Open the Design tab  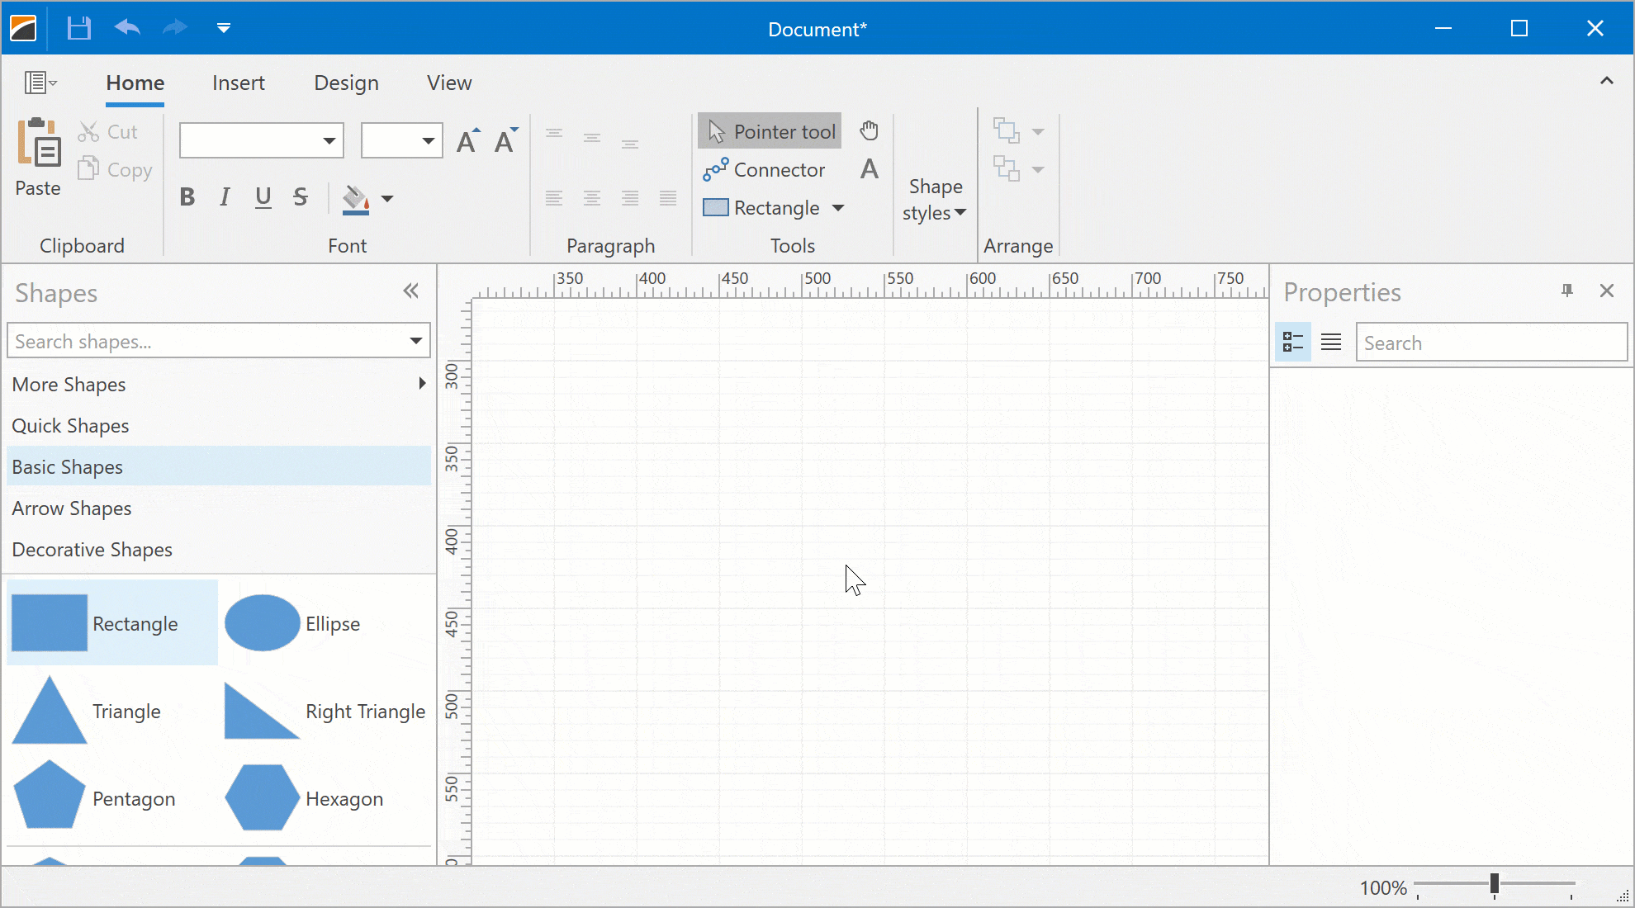pyautogui.click(x=346, y=83)
